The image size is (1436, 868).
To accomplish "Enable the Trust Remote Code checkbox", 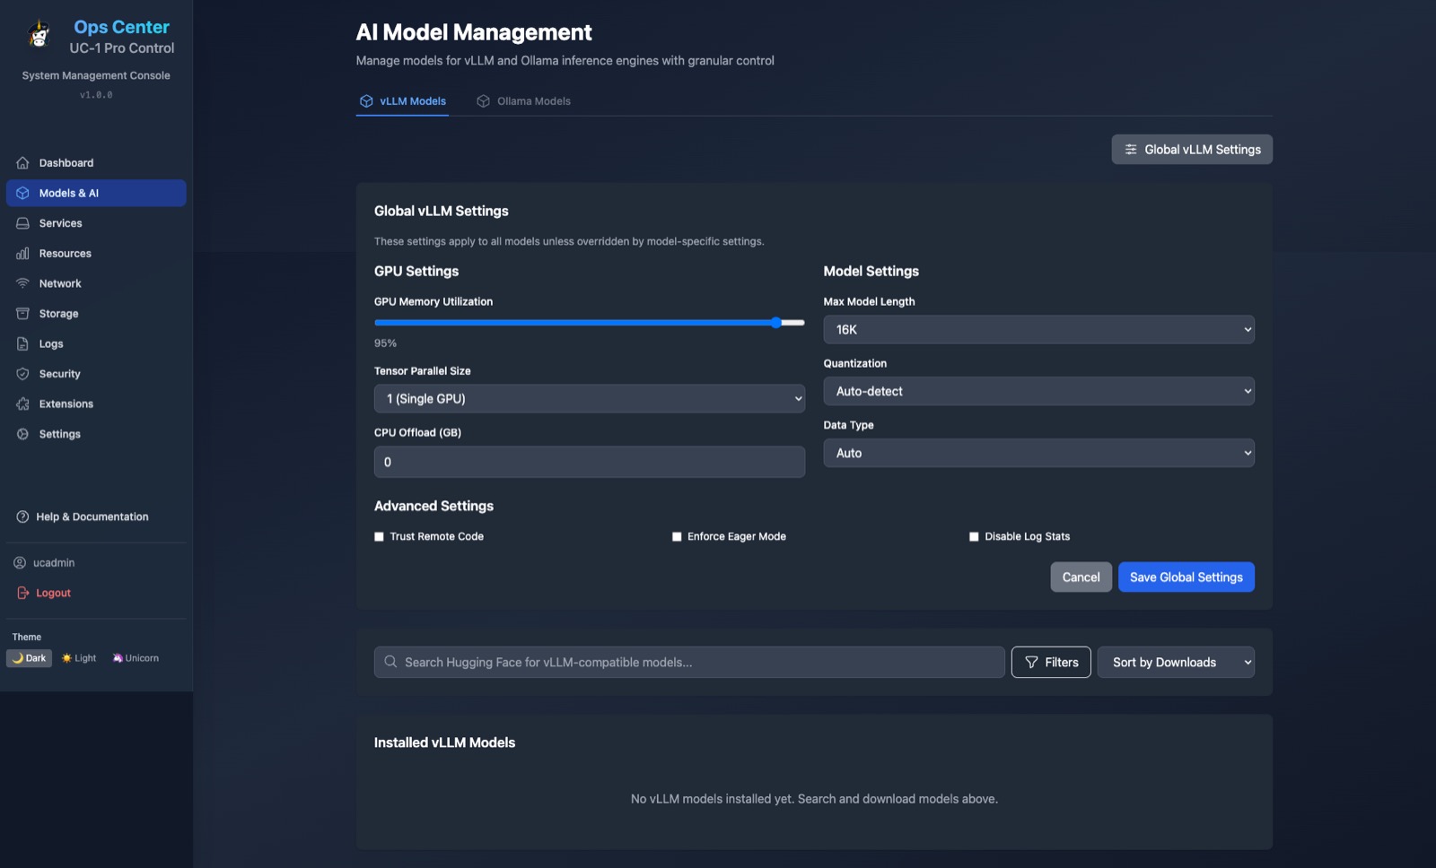I will click(379, 537).
